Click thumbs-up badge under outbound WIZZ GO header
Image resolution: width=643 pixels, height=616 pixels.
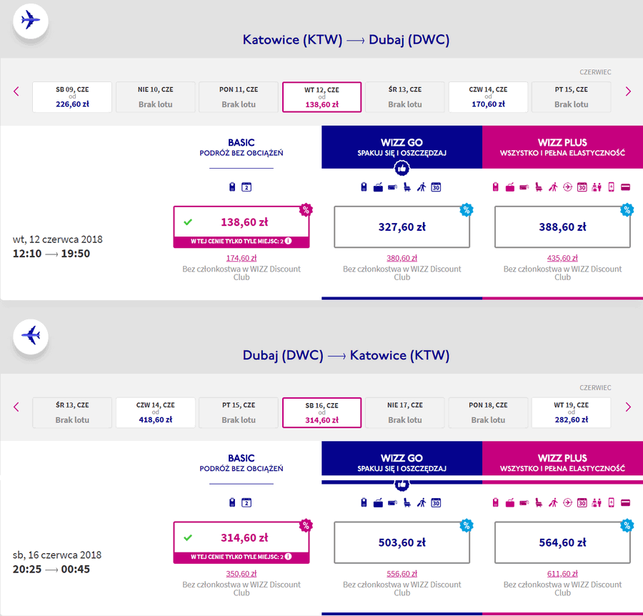pyautogui.click(x=402, y=168)
